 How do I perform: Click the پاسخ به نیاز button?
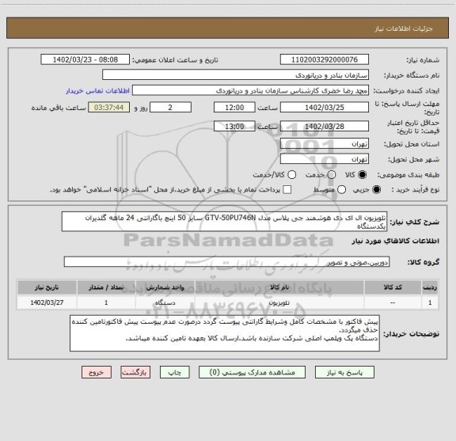(x=344, y=372)
